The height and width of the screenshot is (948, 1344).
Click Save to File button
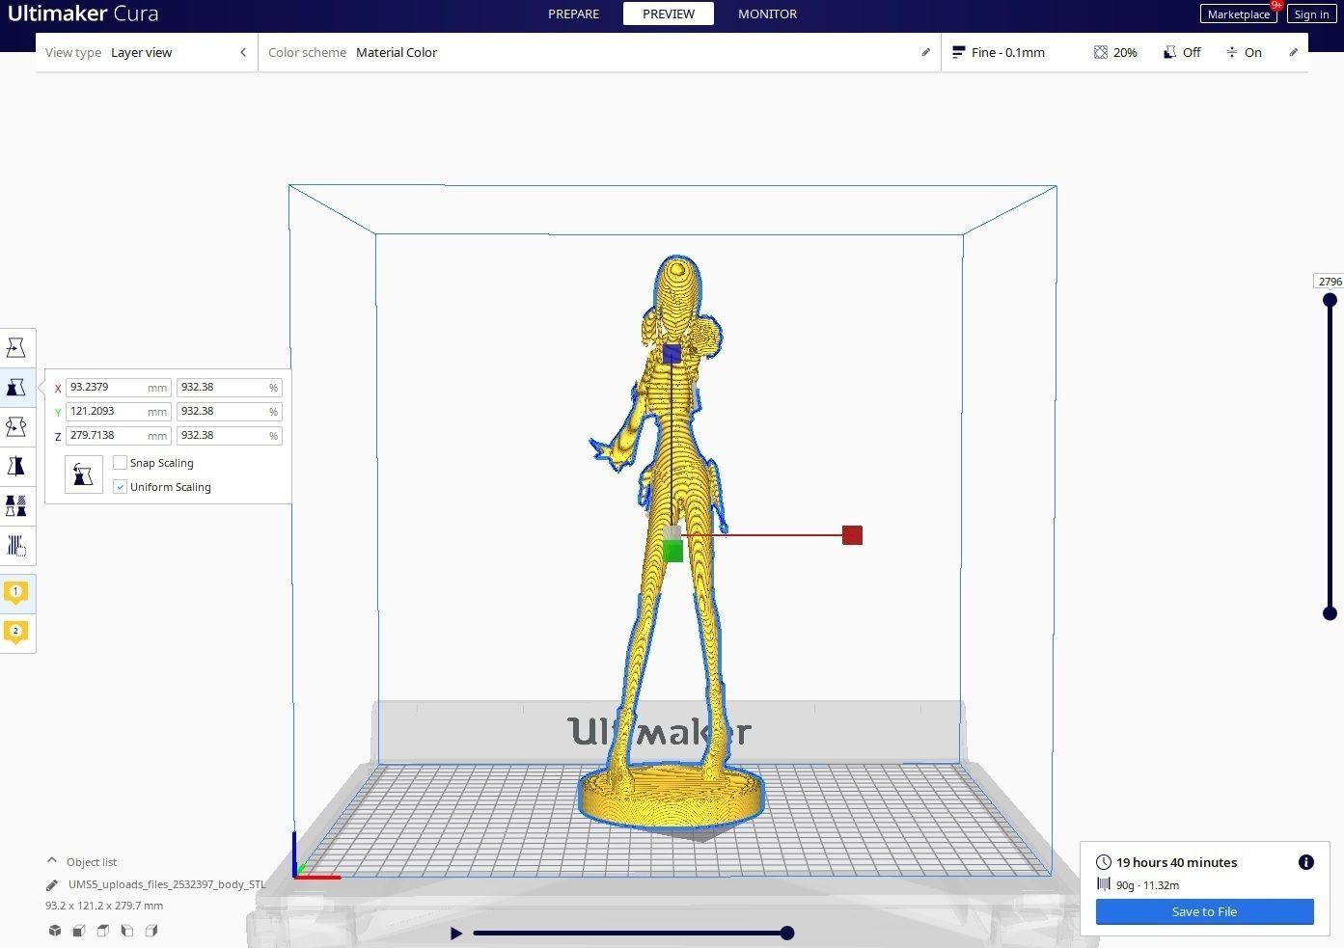pyautogui.click(x=1204, y=911)
